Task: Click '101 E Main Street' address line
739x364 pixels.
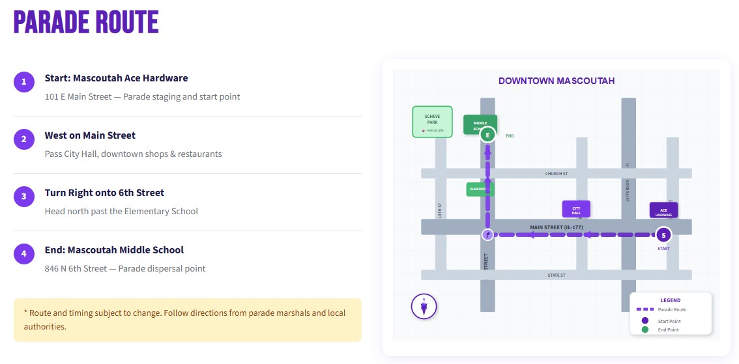Action: click(x=142, y=96)
